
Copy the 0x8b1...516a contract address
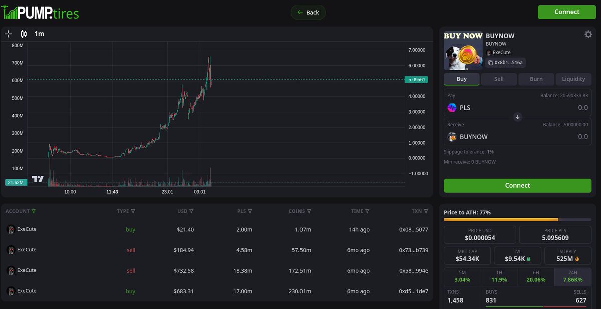(505, 62)
